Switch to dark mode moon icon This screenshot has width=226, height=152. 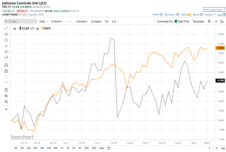point(222,21)
